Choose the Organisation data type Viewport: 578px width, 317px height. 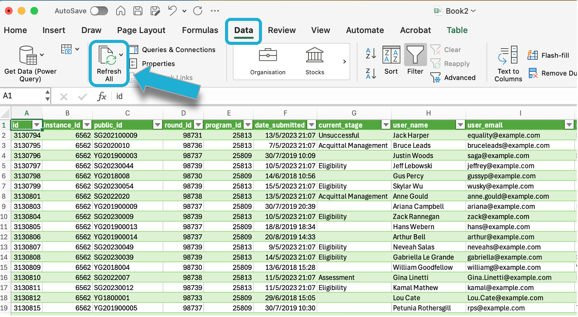click(x=268, y=61)
